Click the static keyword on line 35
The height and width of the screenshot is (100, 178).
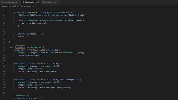pyautogui.click(x=20, y=47)
